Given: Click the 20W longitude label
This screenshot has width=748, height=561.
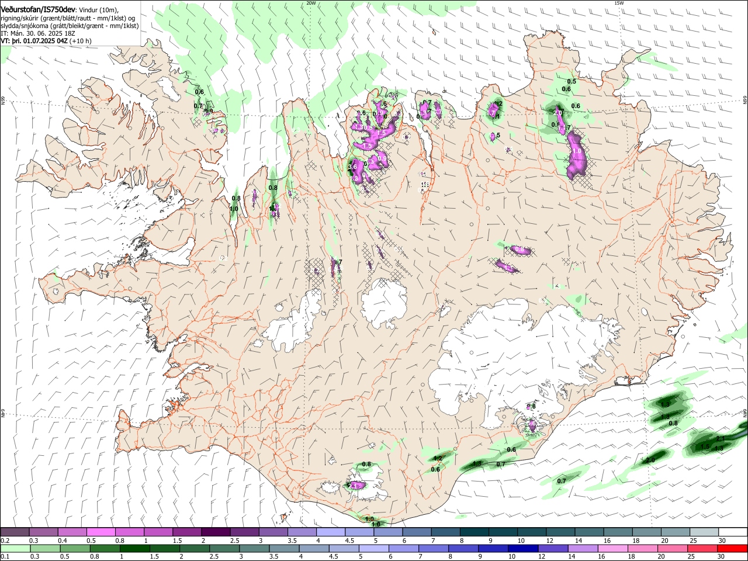Looking at the screenshot, I should [x=311, y=3].
